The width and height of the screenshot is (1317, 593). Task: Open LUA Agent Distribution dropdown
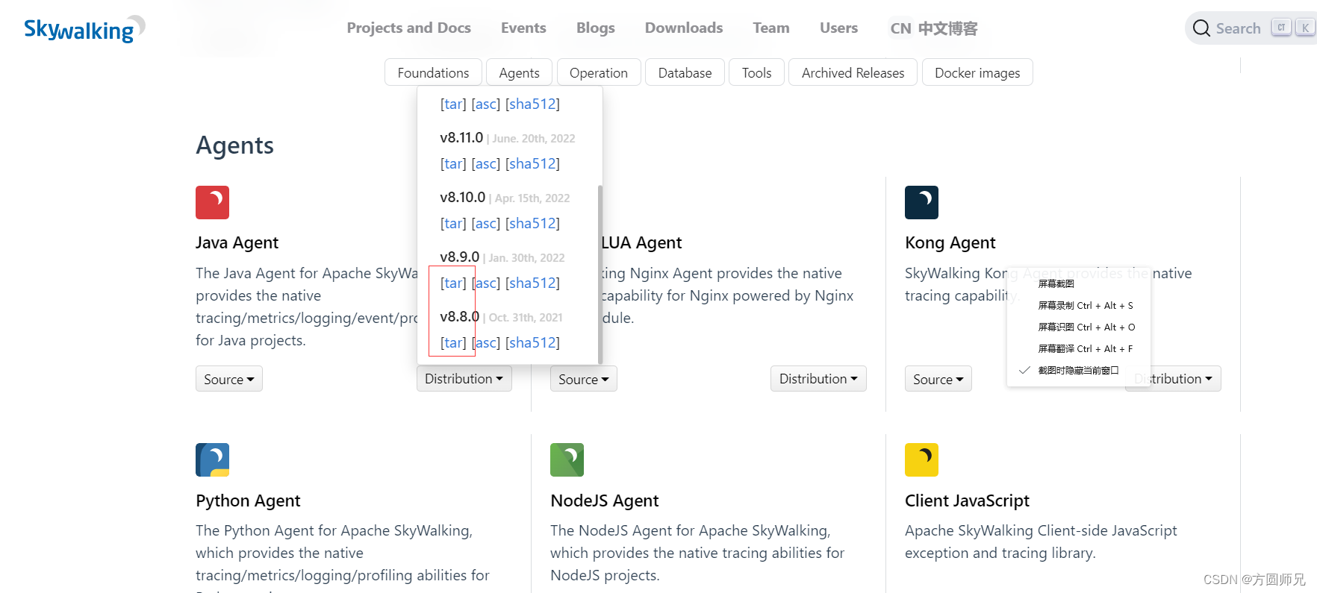(818, 379)
